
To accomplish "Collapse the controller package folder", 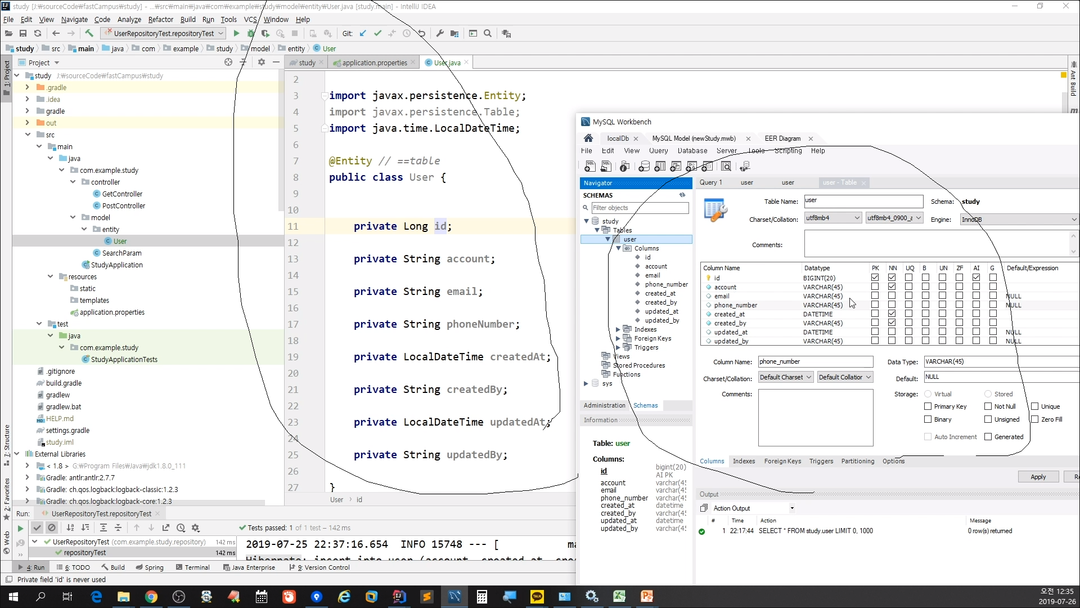I will (73, 182).
